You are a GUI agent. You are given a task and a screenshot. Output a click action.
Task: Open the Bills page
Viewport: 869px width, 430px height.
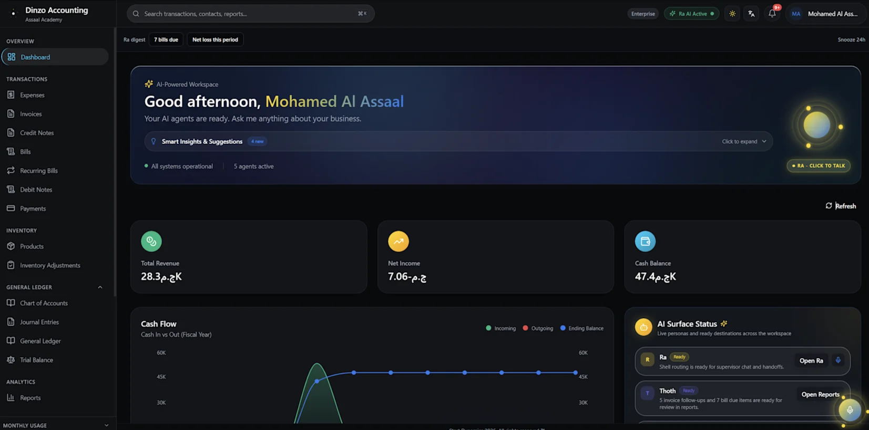pos(25,152)
